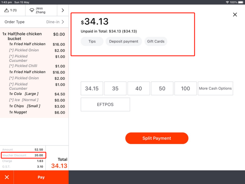Image resolution: width=245 pixels, height=184 pixels.
Task: Add Tips to the payment
Action: tap(92, 41)
